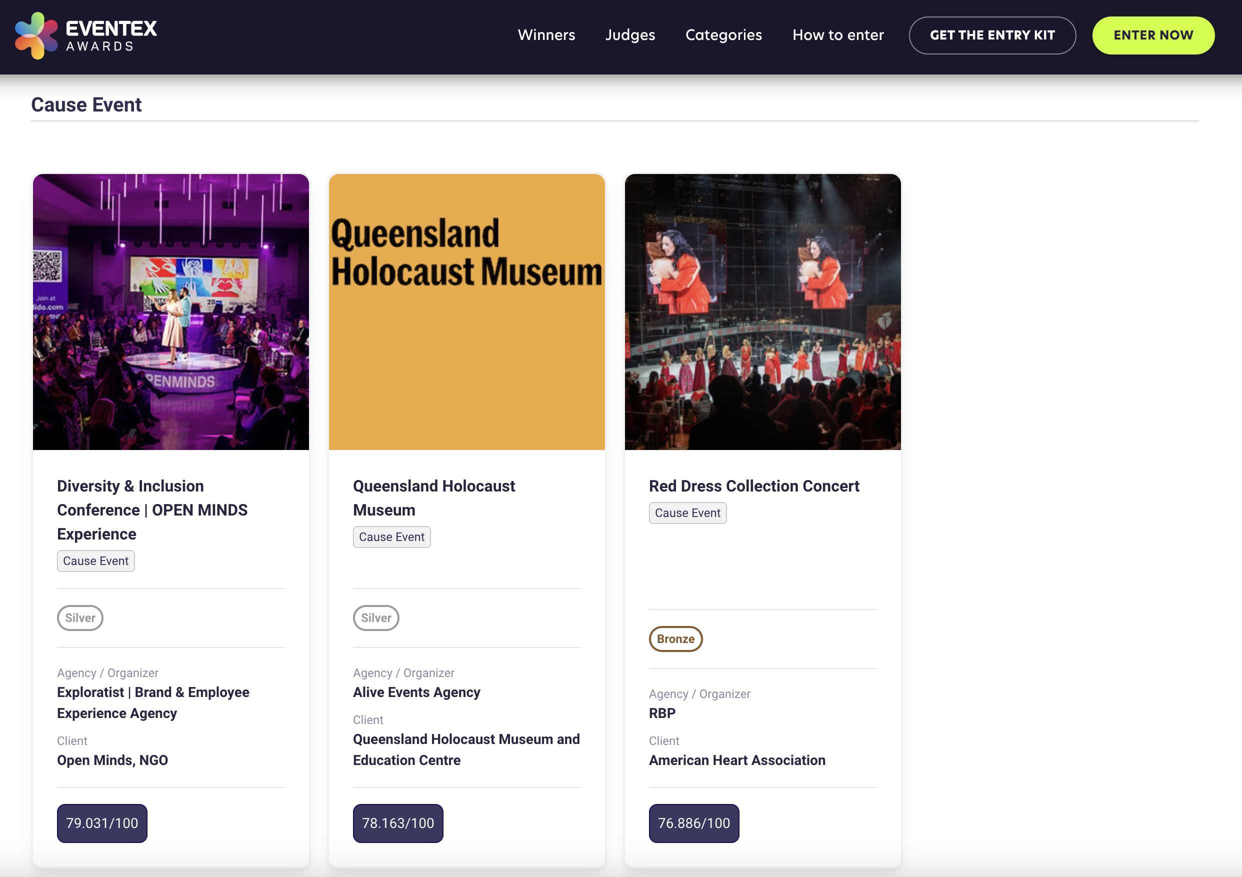Image resolution: width=1242 pixels, height=877 pixels.
Task: Open the Winners menu item
Action: [546, 35]
